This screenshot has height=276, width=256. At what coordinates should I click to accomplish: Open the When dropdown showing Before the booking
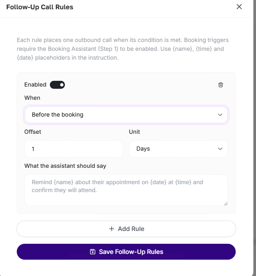(126, 115)
